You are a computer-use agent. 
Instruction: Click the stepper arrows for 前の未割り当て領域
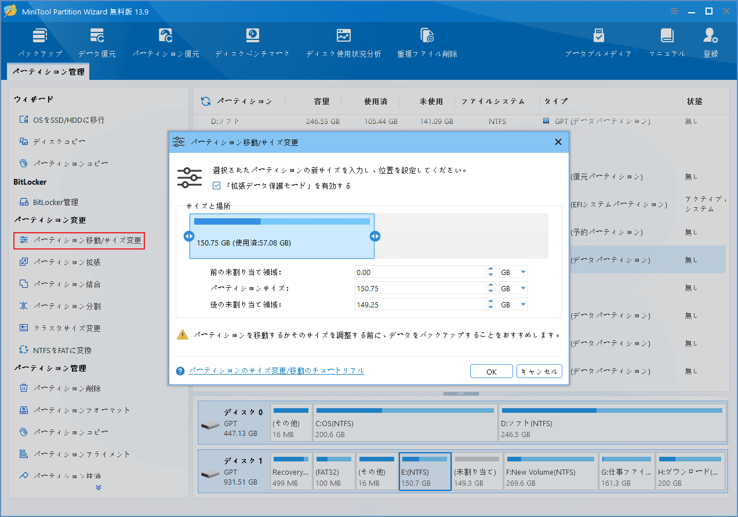tap(491, 272)
